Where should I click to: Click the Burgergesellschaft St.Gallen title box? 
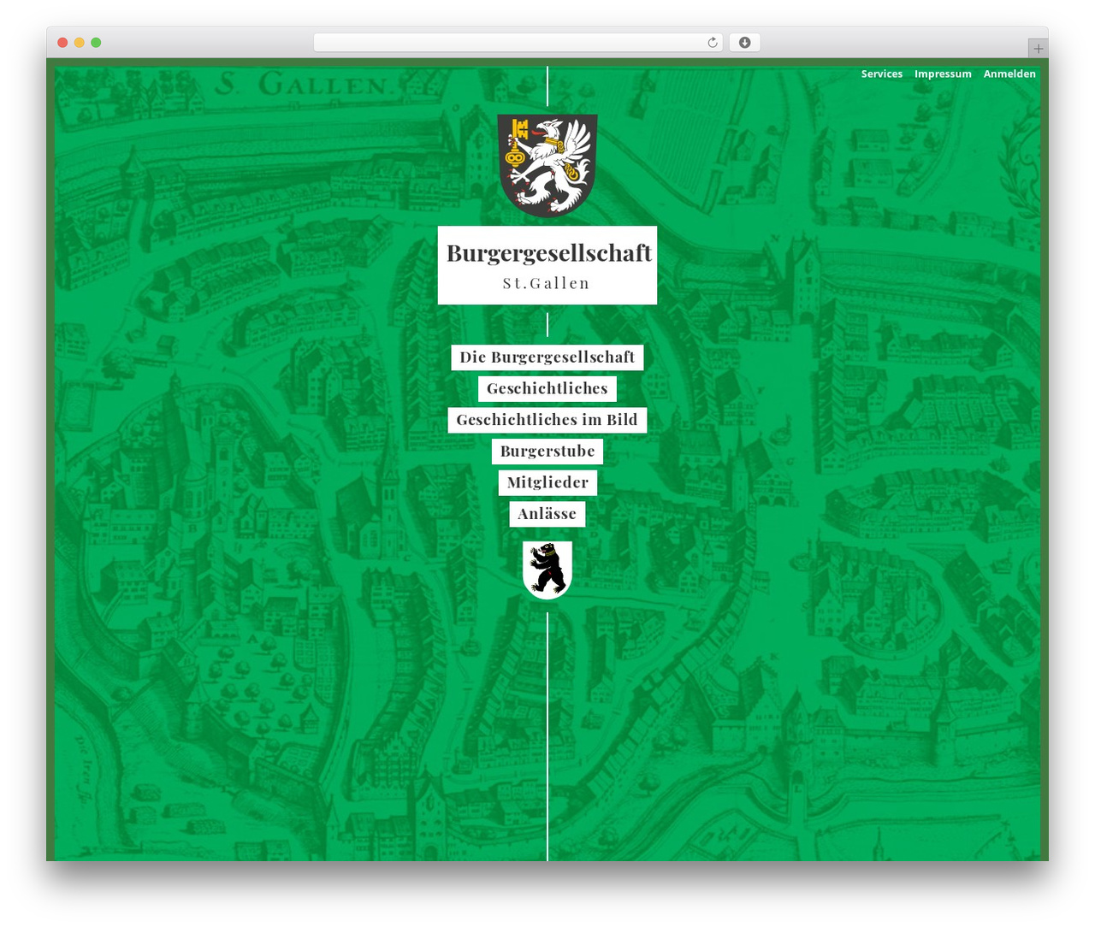547,265
